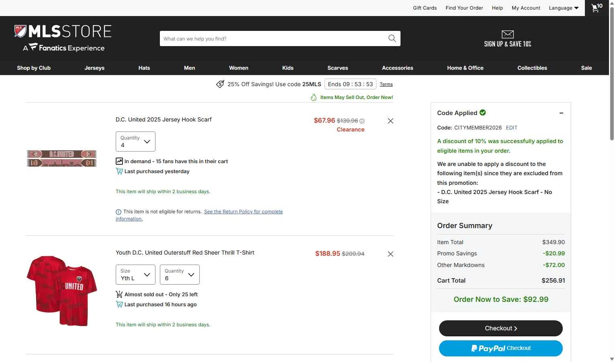
Task: Click the flame icon by Items May Sell Out
Action: click(x=314, y=97)
